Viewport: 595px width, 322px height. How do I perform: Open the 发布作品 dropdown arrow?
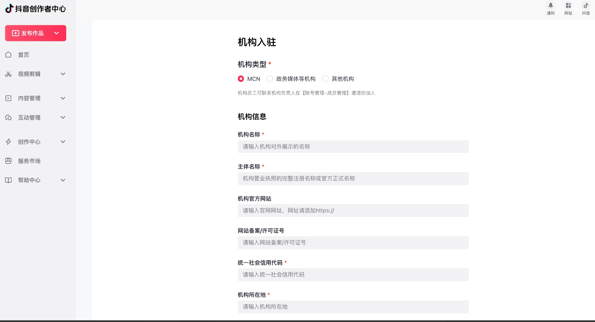pyautogui.click(x=57, y=33)
